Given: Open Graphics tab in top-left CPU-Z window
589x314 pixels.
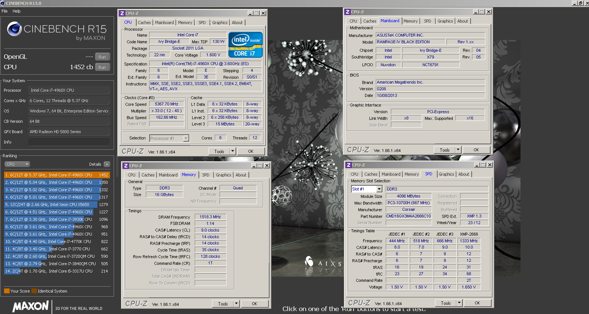Looking at the screenshot, I should (220, 23).
